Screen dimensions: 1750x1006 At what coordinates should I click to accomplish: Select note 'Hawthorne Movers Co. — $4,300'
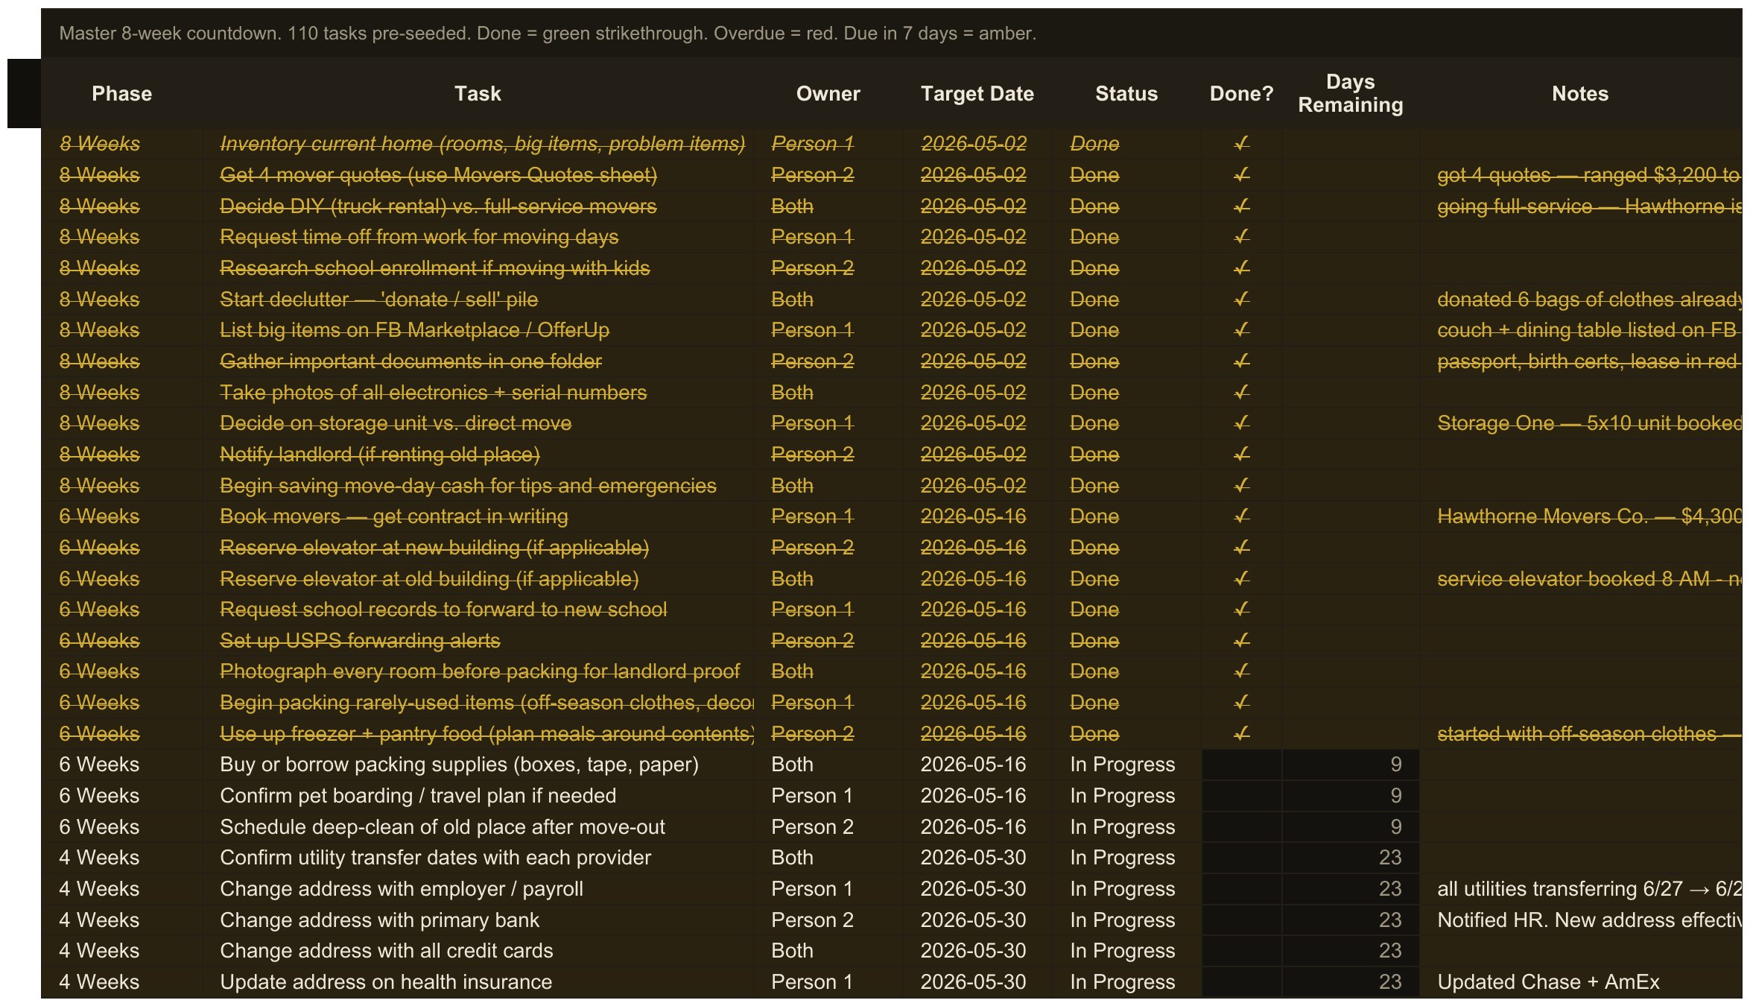coord(1590,516)
